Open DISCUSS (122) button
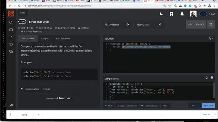This screenshot has height=122, width=218. [x=150, y=106]
